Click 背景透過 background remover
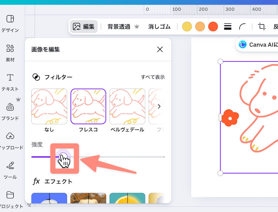Image resolution: width=278 pixels, height=212 pixels. [119, 27]
